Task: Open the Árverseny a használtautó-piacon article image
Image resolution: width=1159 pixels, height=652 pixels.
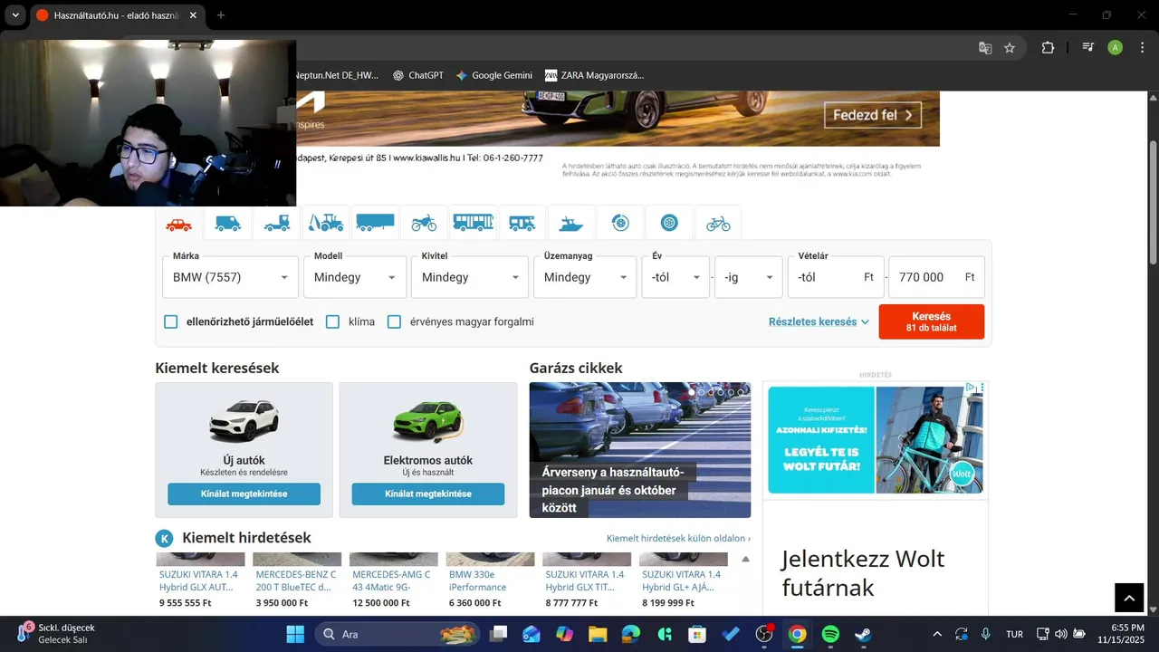Action: point(640,450)
